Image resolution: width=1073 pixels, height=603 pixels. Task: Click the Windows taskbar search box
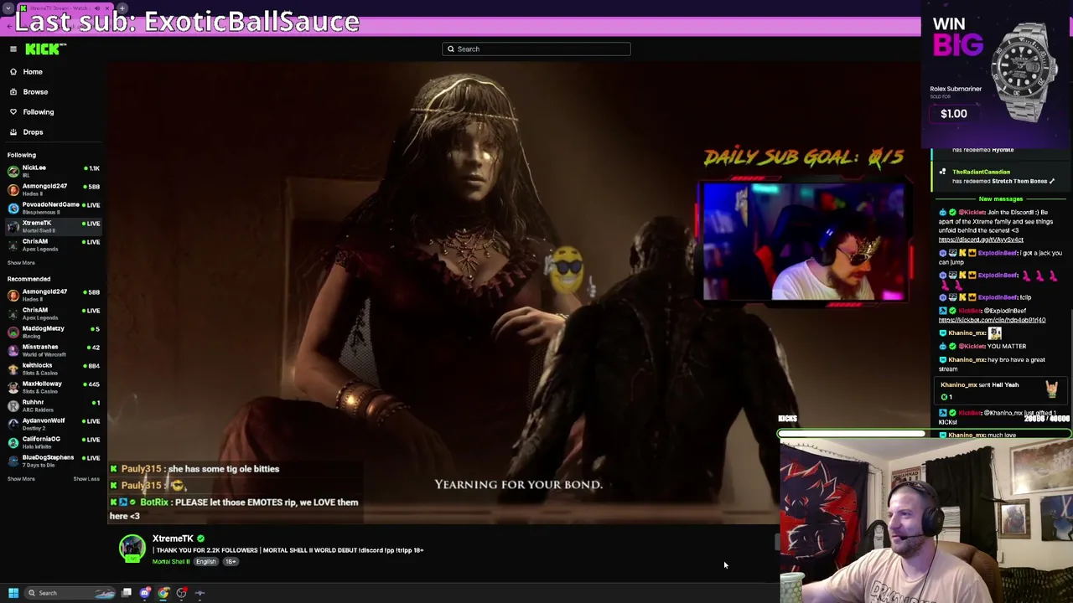click(x=70, y=593)
